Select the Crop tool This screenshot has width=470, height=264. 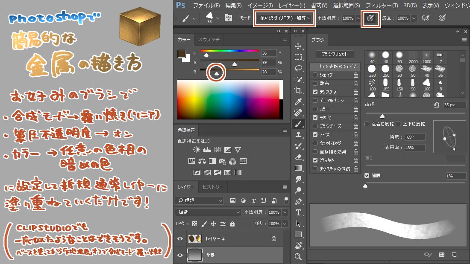(x=298, y=90)
